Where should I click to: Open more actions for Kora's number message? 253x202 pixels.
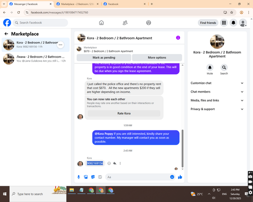(120, 163)
